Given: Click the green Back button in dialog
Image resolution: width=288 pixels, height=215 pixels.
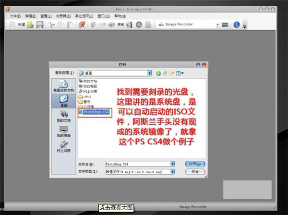Looking at the screenshot, I should (158, 73).
